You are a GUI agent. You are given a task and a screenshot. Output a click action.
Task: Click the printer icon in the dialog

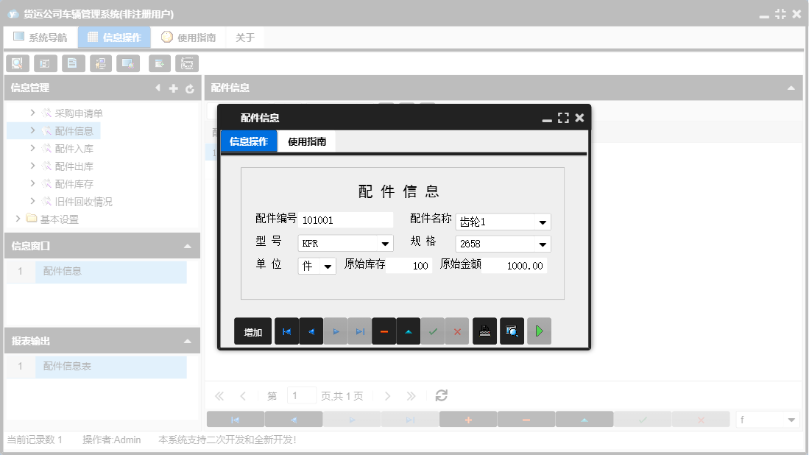(484, 331)
